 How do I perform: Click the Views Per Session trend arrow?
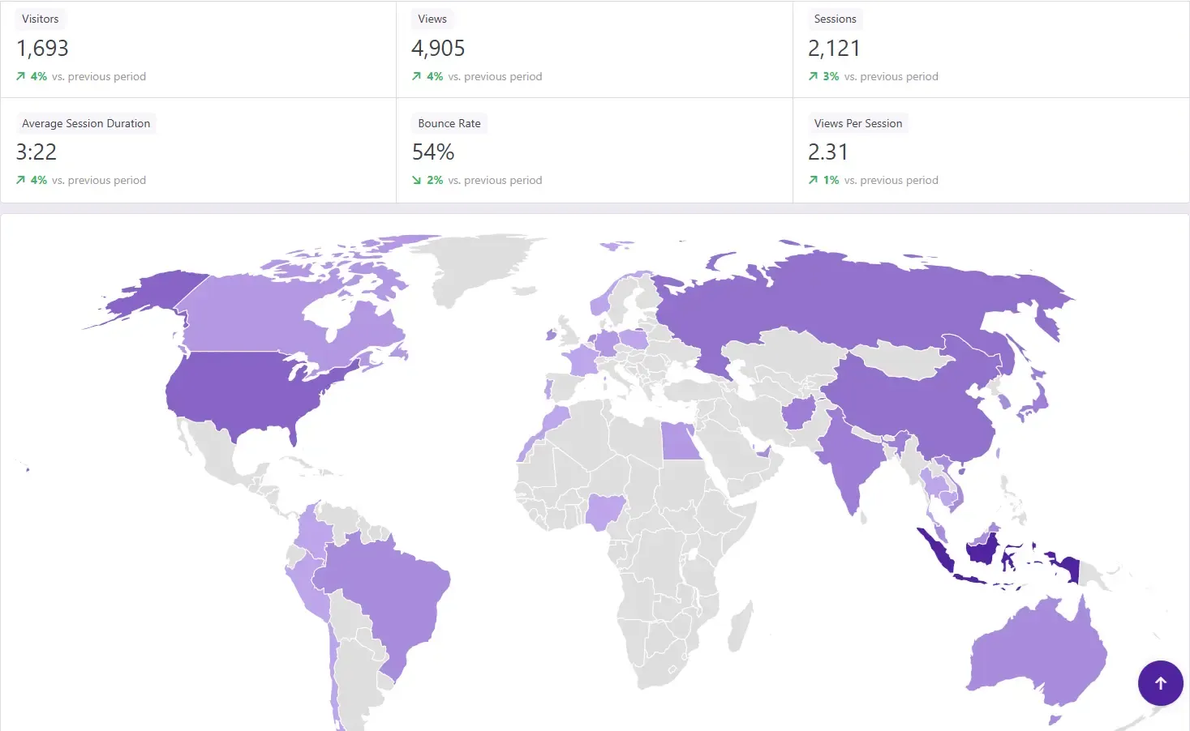[x=813, y=180]
